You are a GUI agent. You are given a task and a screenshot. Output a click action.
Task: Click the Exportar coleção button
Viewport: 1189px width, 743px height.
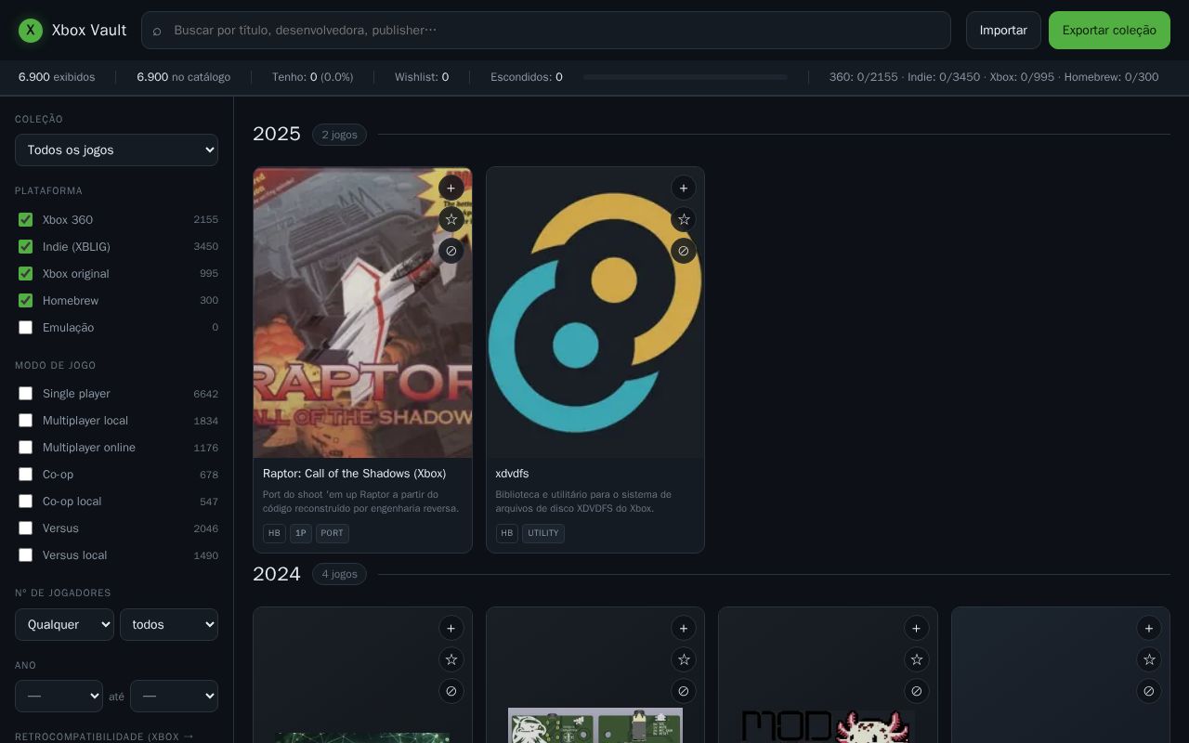point(1109,31)
